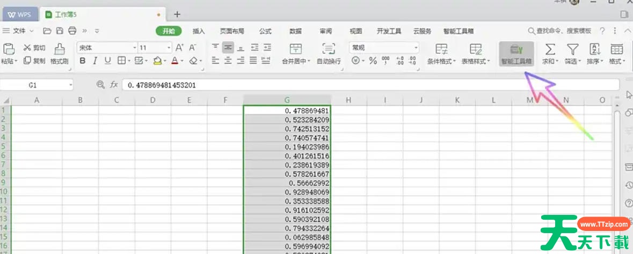Viewport: 633px width, 254px height.
Task: Click the cell borders icon
Action: pyautogui.click(x=121, y=61)
